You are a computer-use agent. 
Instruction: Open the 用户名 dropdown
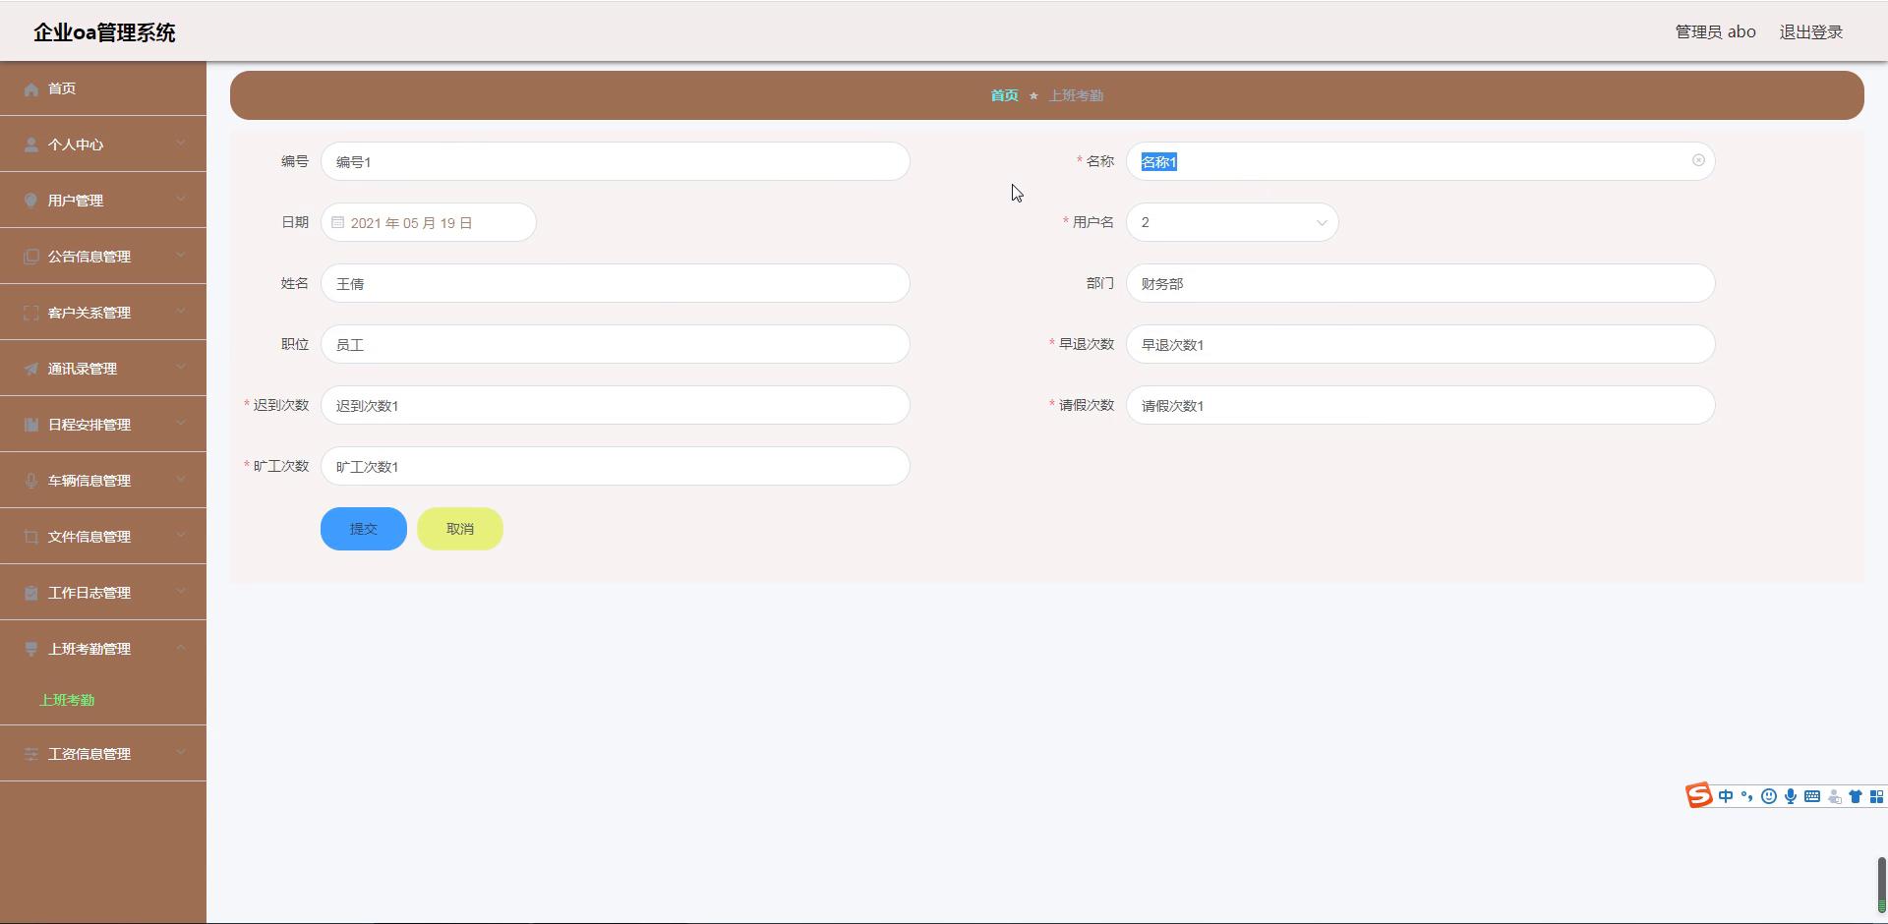click(1231, 223)
